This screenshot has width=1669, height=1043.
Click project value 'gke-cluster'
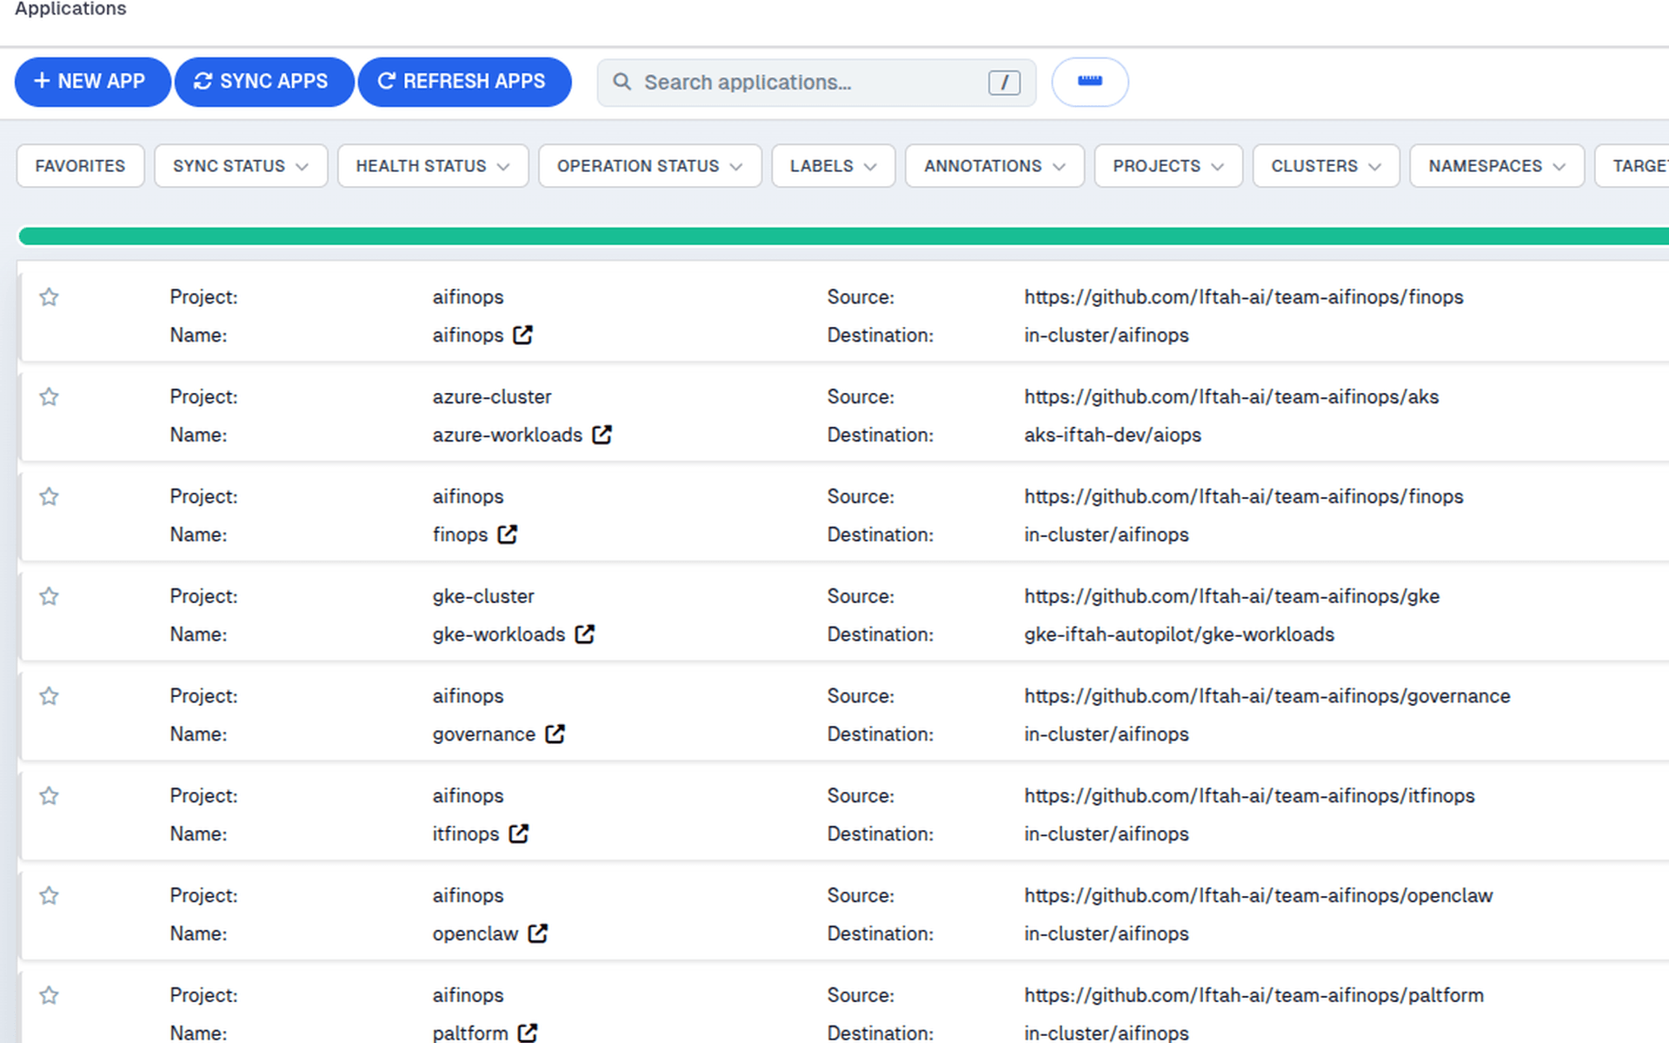(483, 597)
